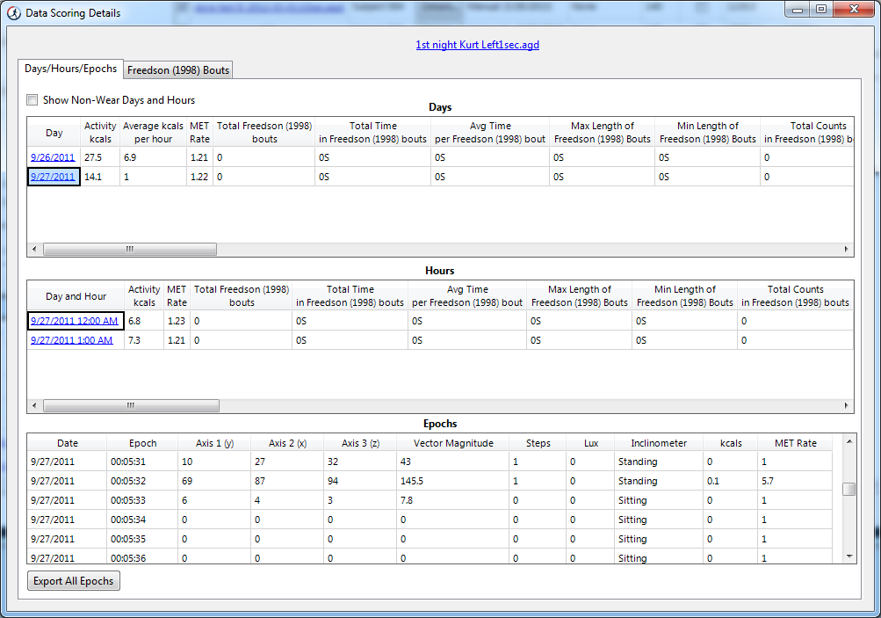Select the 9/27/2011 row in the Days table
The image size is (881, 618).
click(x=53, y=176)
